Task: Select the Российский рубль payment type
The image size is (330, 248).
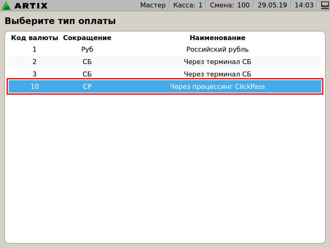Action: point(217,50)
